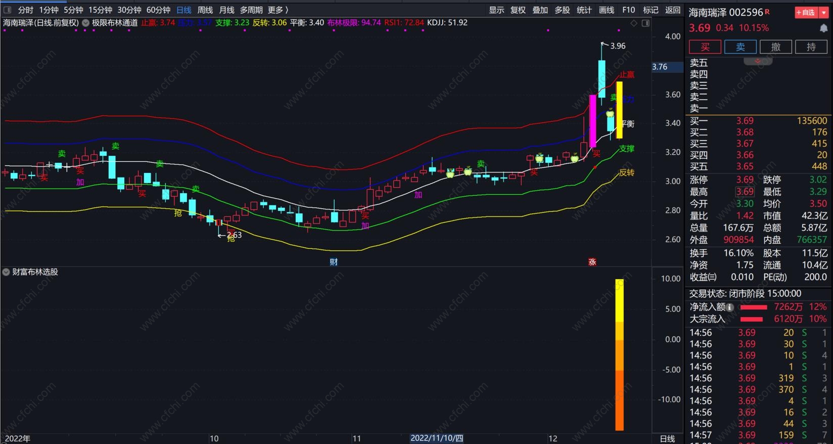Image resolution: width=833 pixels, height=444 pixels.
Task: Open the 复权 menu
Action: [518, 10]
